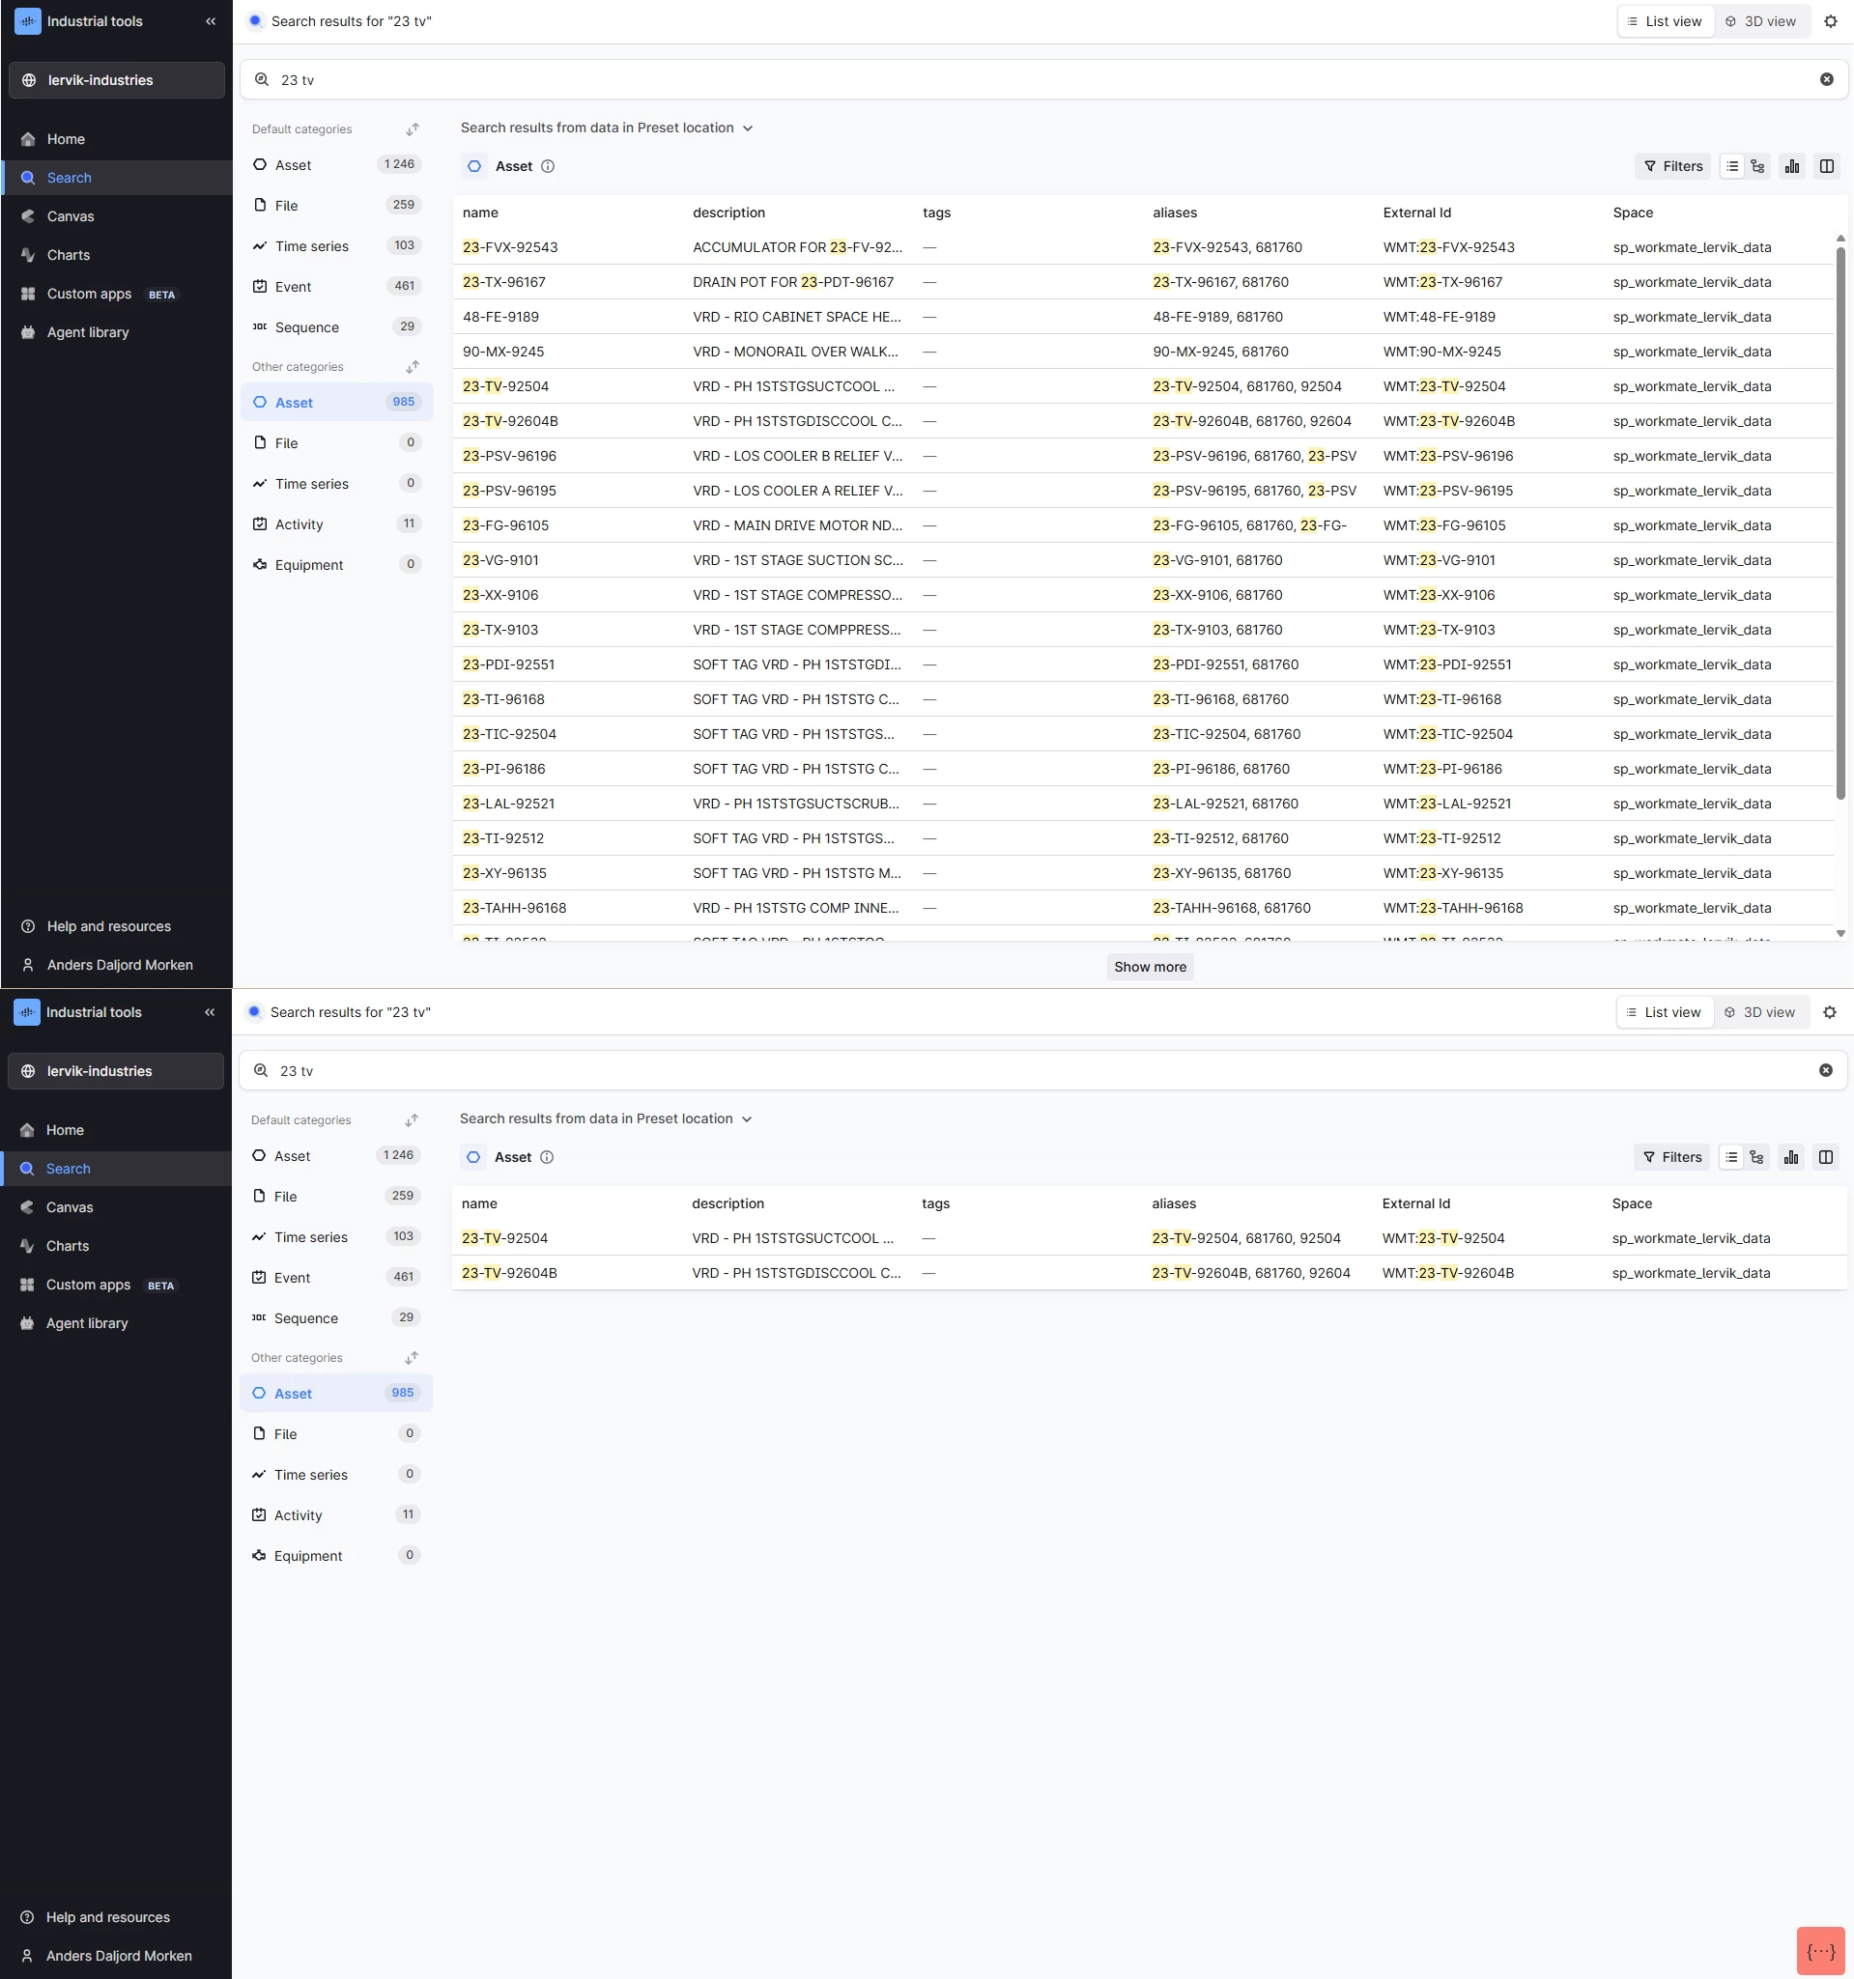Click External Id column header in lower screenshot
The image size is (1854, 1979).
point(1416,1204)
